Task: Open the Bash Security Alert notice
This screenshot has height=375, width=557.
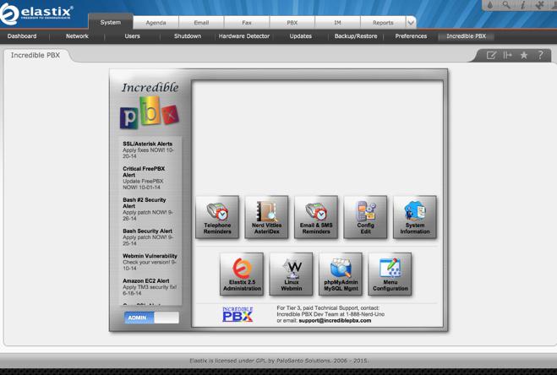Action: (148, 236)
